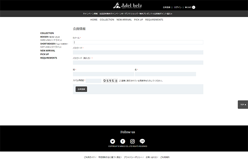Select NEW ARRIVAL in the sidebar

pyautogui.click(x=48, y=51)
